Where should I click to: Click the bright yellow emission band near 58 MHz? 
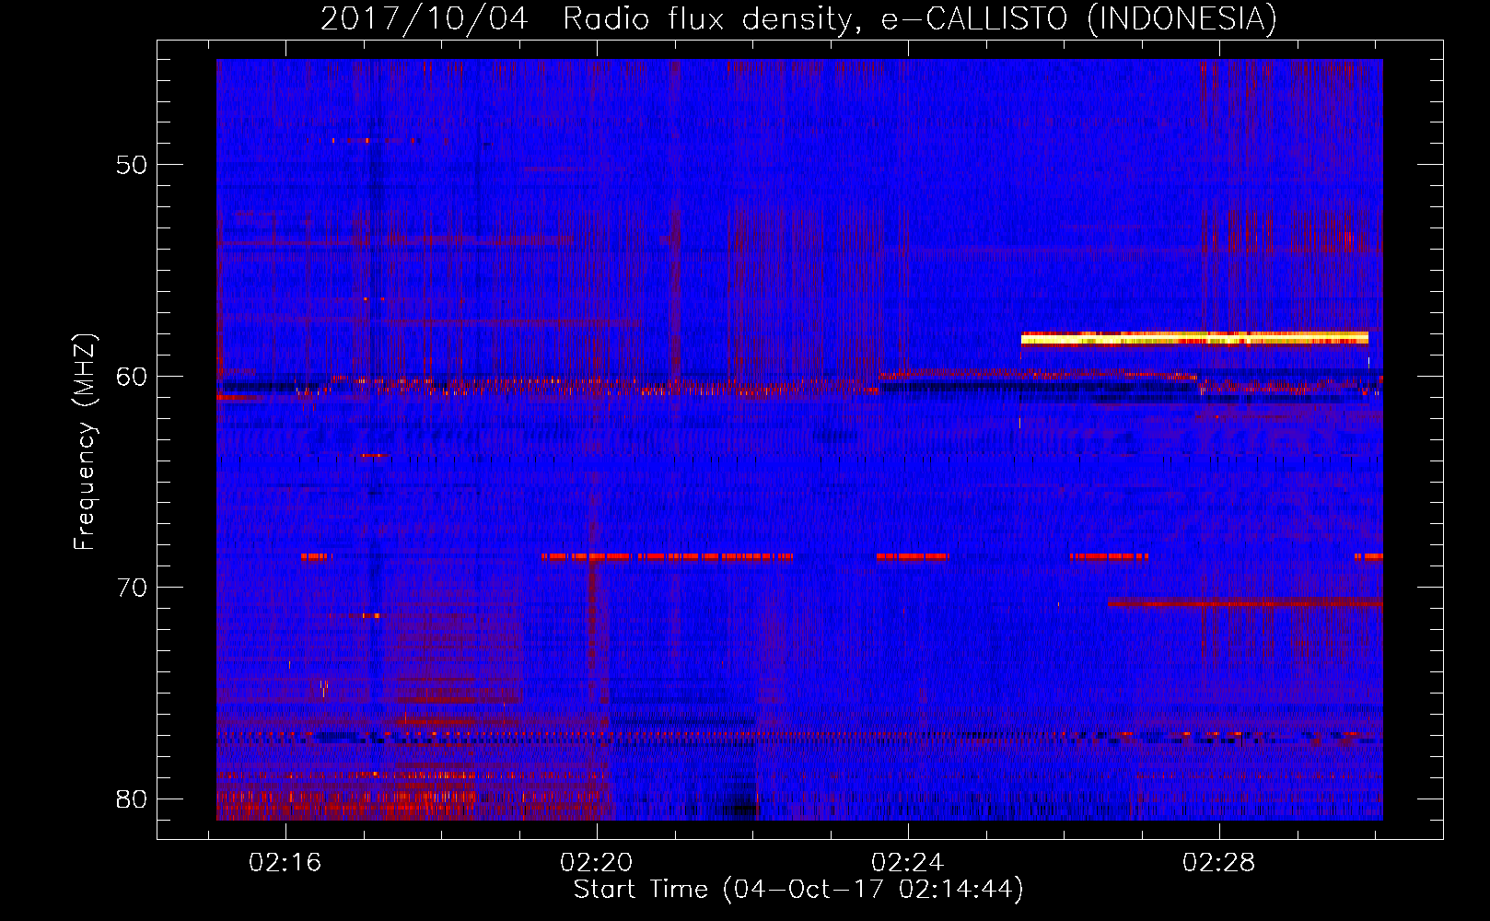tap(1194, 338)
